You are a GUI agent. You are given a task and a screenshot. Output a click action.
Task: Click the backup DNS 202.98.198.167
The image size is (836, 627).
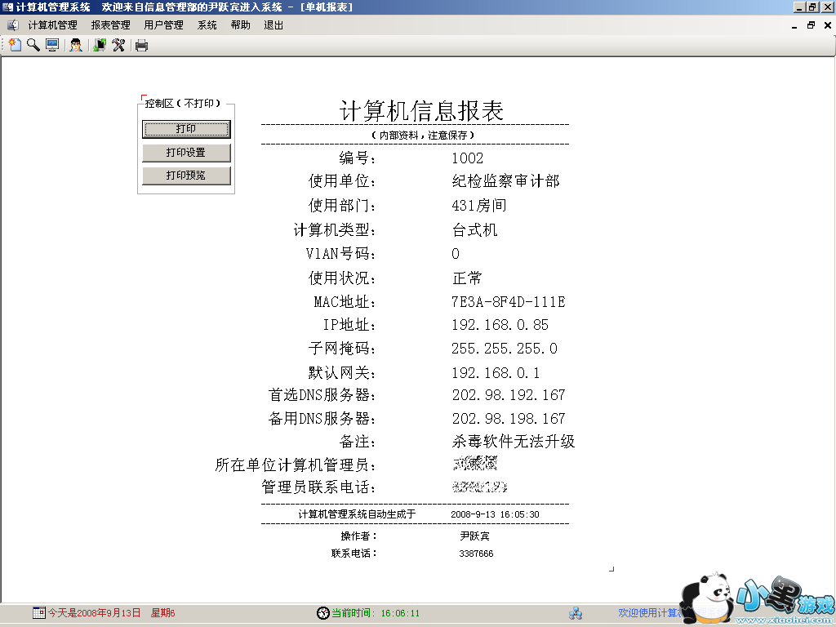click(x=508, y=419)
